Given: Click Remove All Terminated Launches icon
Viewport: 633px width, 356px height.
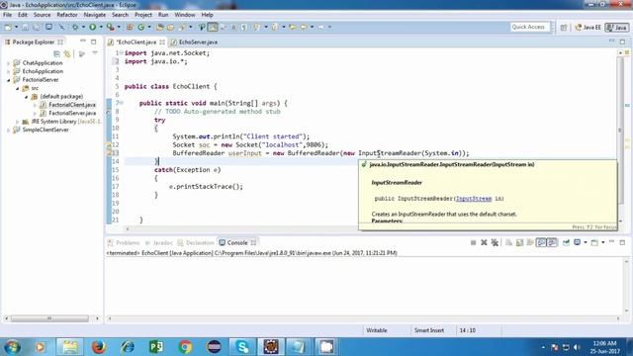Looking at the screenshot, I should pyautogui.click(x=495, y=242).
